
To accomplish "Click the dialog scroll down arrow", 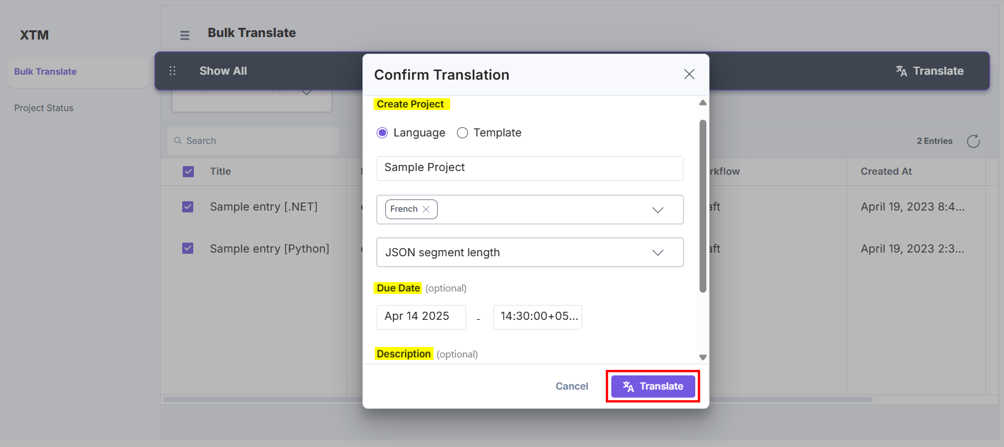I will click(x=703, y=357).
